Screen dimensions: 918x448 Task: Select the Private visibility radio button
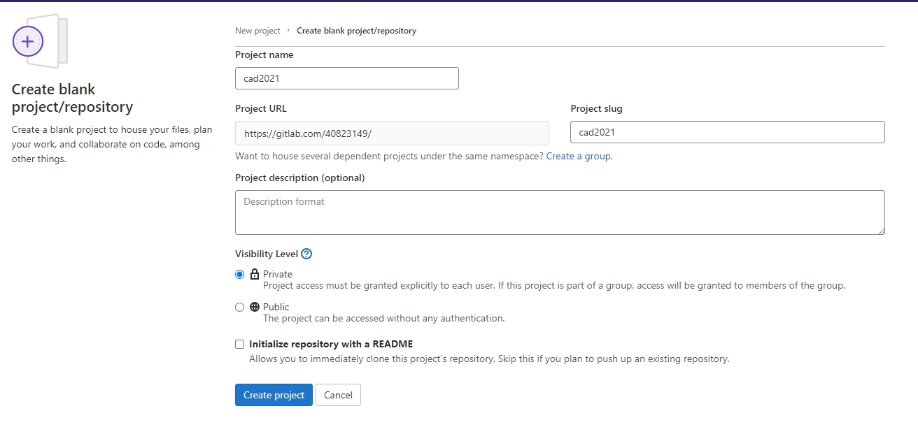(x=240, y=275)
